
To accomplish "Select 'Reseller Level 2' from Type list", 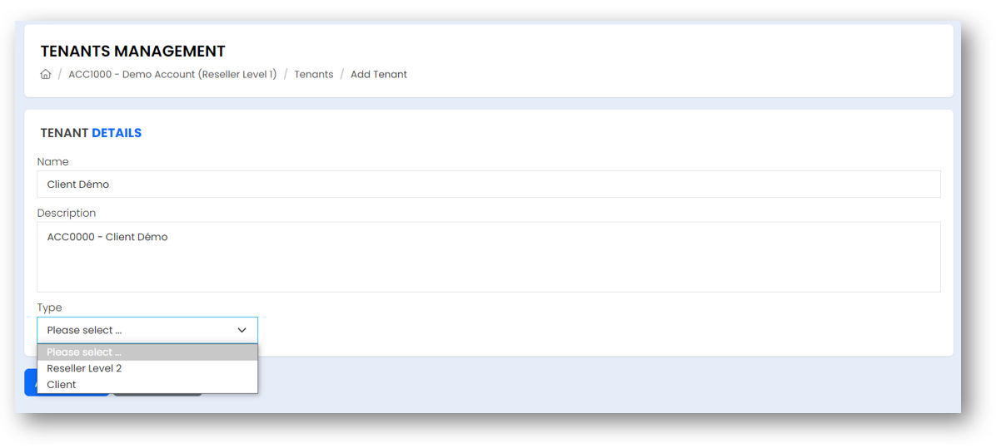I will click(147, 368).
